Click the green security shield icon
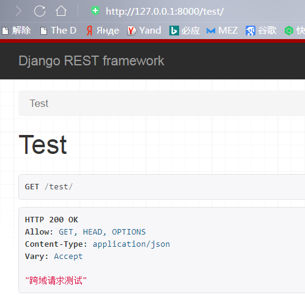The width and height of the screenshot is (305, 295). coord(95,10)
